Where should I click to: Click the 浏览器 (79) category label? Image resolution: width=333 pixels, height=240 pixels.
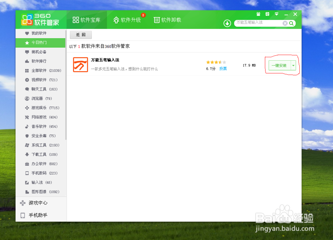(x=42, y=99)
